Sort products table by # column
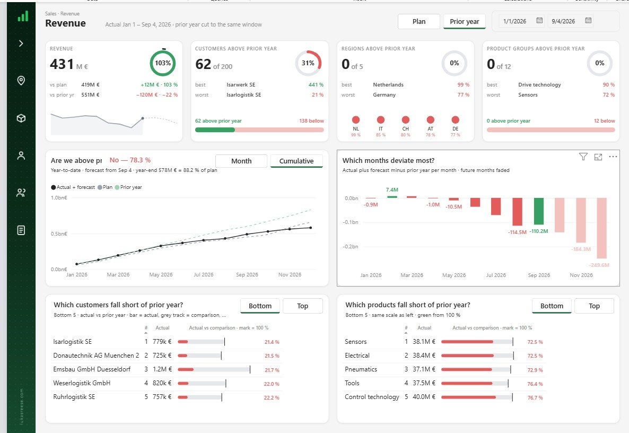 (x=406, y=328)
